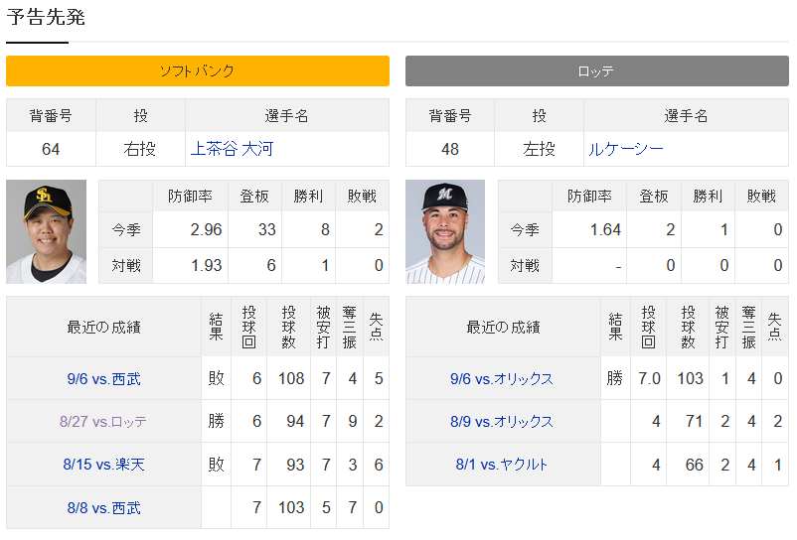Click SoftBank 今季 防御率 value 2.96
The width and height of the screenshot is (797, 540).
coord(206,230)
